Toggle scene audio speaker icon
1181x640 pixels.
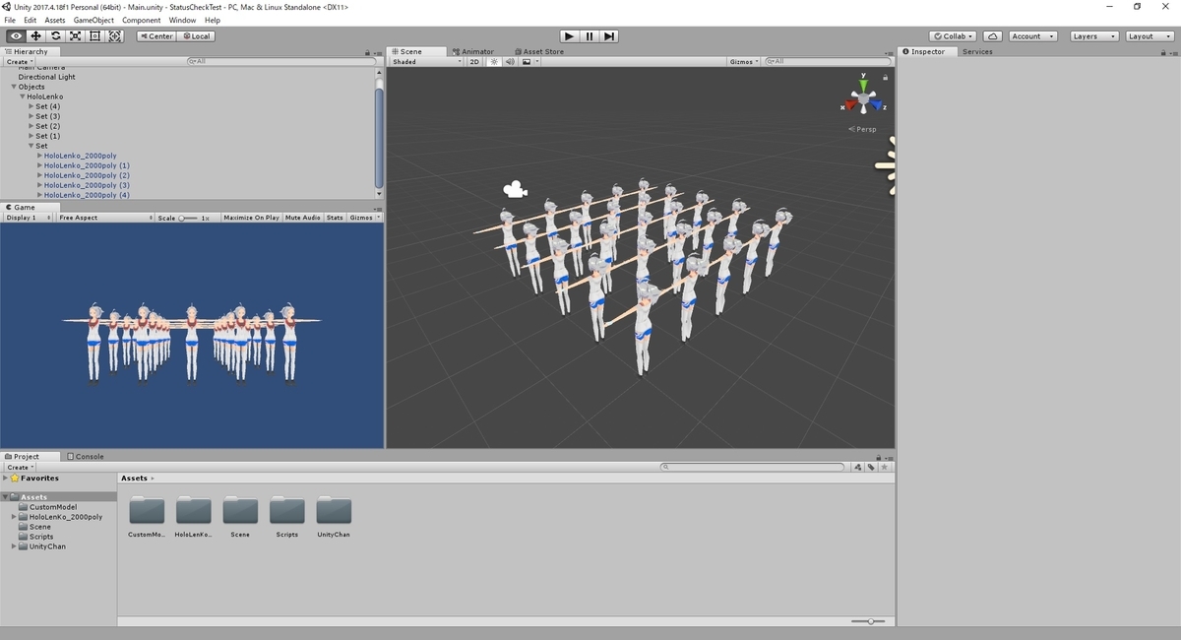click(x=510, y=62)
